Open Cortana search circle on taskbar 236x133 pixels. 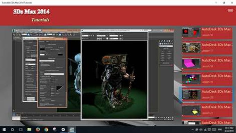point(12,130)
